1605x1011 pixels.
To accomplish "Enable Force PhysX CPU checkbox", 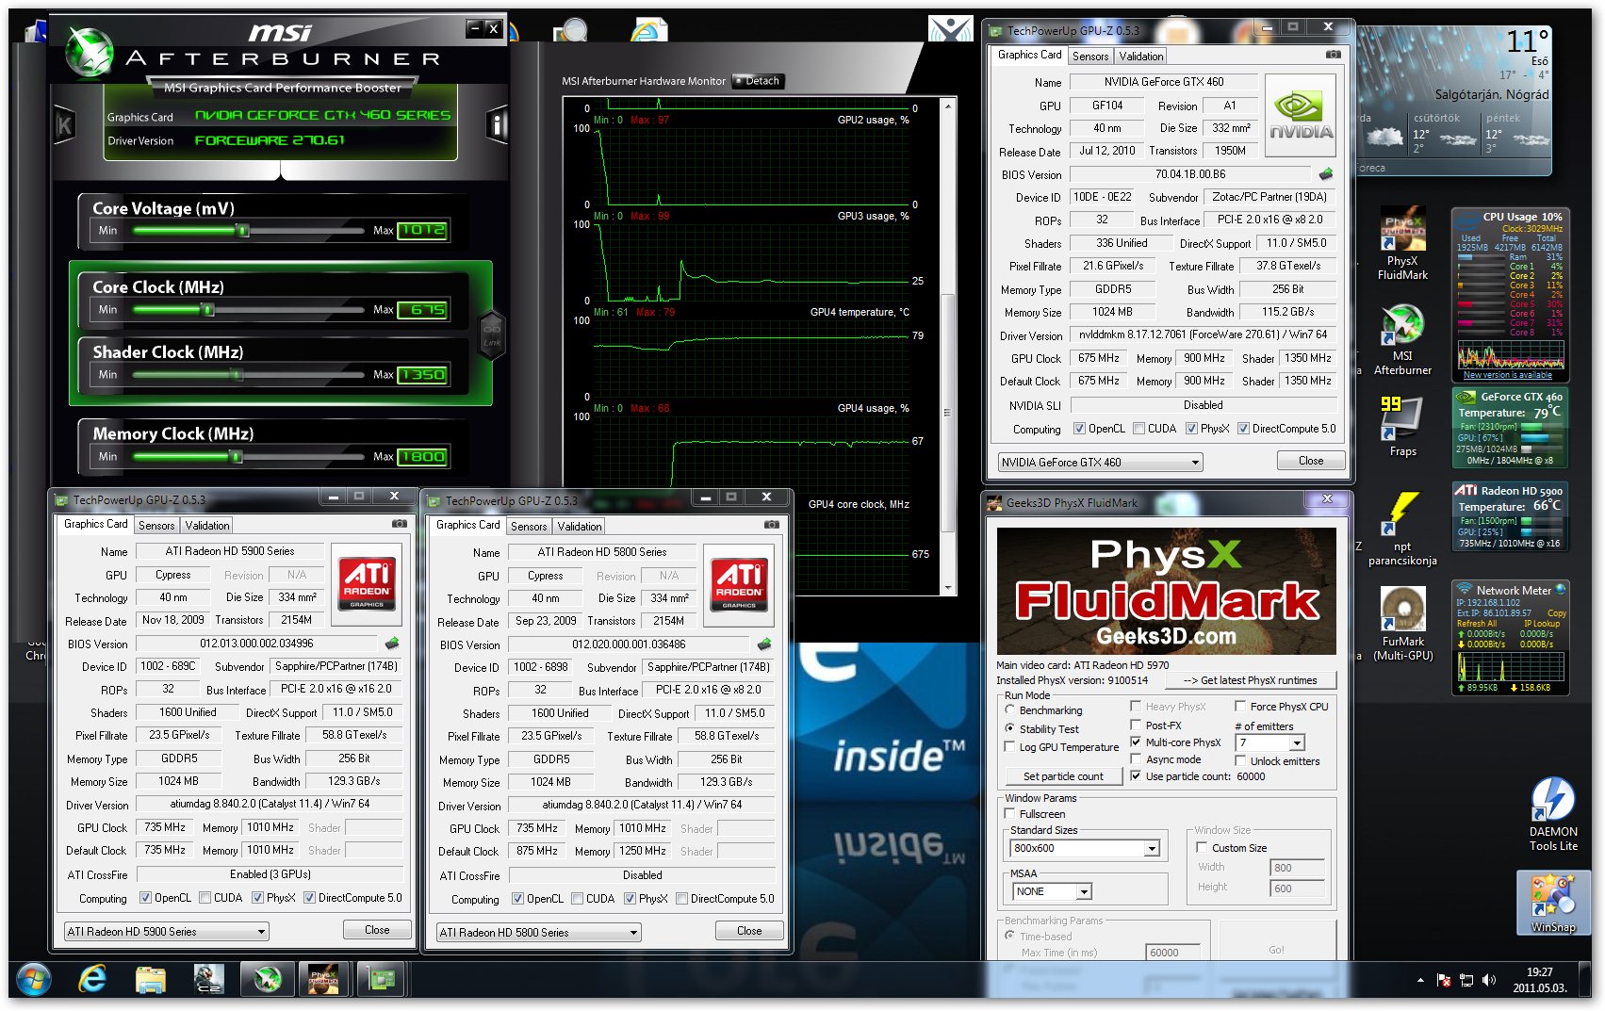I will pyautogui.click(x=1240, y=707).
